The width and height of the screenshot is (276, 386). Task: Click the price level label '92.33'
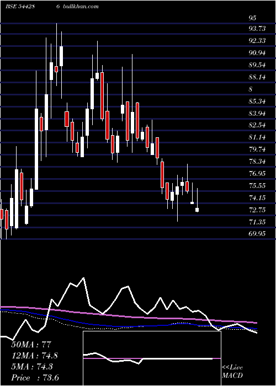click(x=257, y=41)
